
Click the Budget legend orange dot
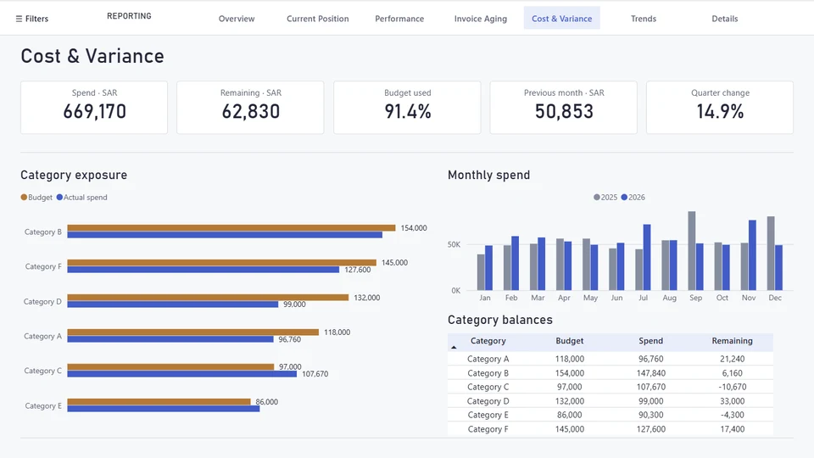point(24,198)
